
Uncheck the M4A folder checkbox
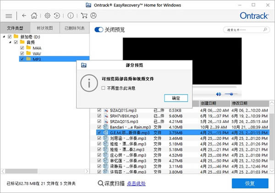click(x=22, y=48)
